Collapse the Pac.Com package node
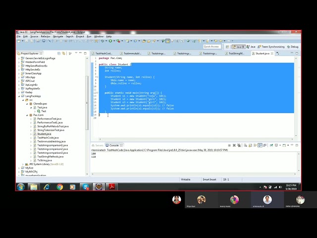The image size is (317, 238). tap(27, 115)
